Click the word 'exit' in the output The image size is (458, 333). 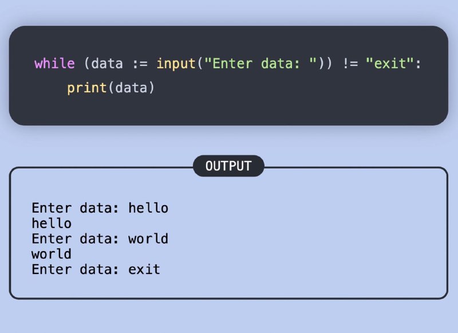point(144,269)
